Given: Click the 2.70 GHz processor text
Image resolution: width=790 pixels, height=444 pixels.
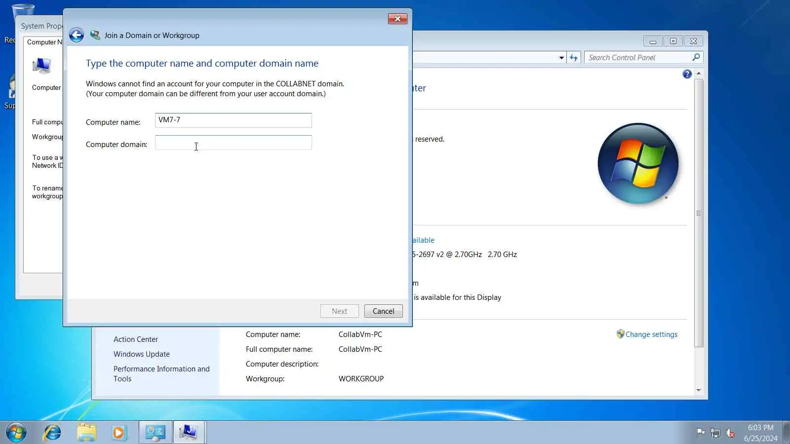Looking at the screenshot, I should [x=502, y=255].
